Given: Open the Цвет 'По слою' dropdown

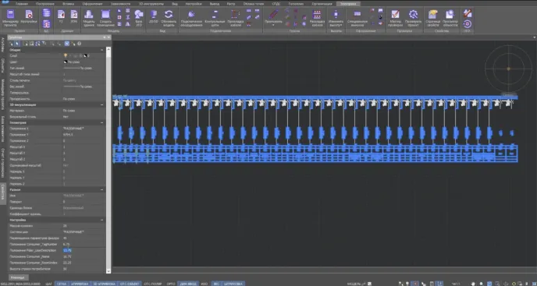Looking at the screenshot, I should [84, 62].
